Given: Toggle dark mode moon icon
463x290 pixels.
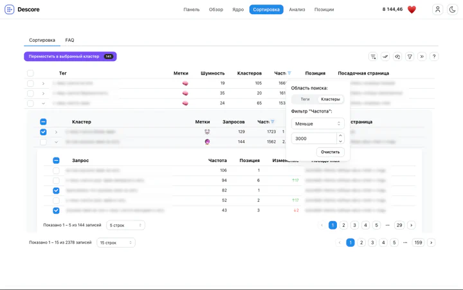Looking at the screenshot, I should (453, 10).
